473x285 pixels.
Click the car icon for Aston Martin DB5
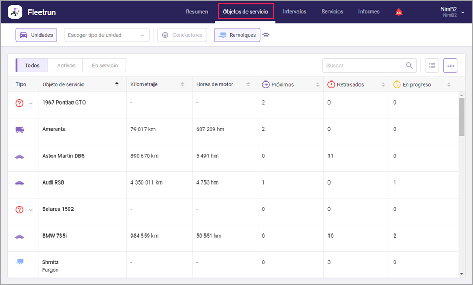point(19,156)
